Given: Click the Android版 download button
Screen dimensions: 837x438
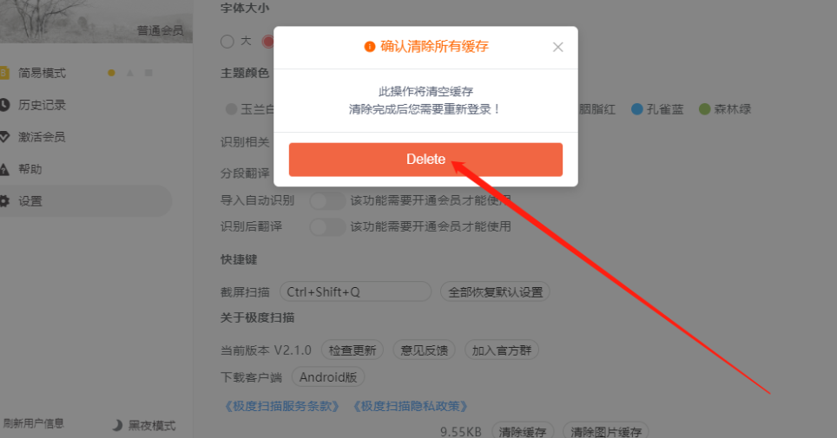Looking at the screenshot, I should click(328, 377).
